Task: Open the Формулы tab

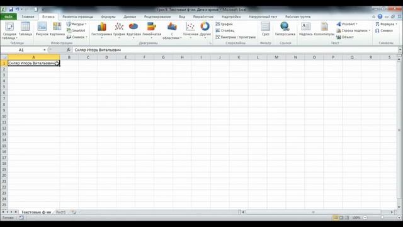Action: [108, 16]
